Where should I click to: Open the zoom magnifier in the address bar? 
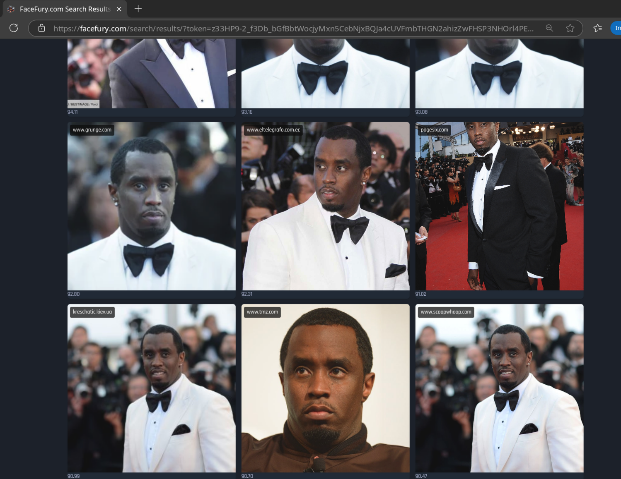pos(549,28)
